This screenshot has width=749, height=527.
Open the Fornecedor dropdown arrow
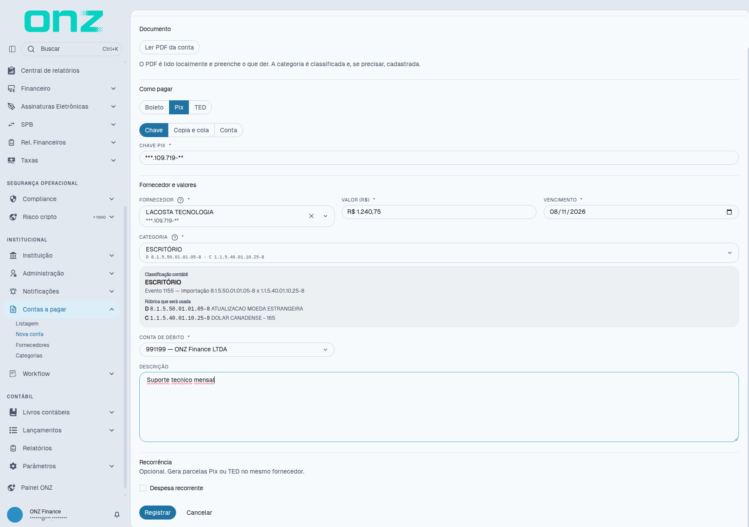point(325,216)
